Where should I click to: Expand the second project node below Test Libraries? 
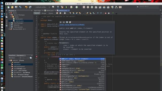9,29
